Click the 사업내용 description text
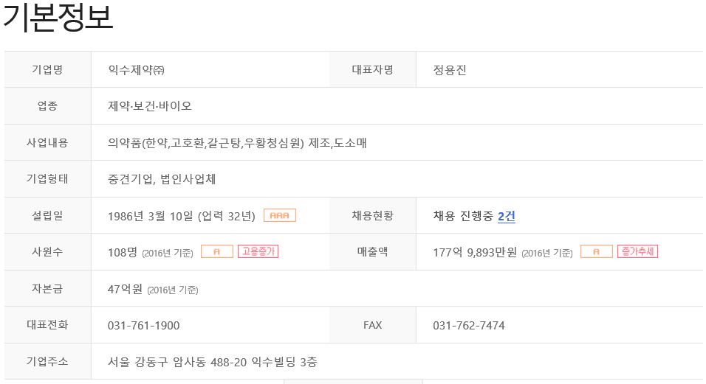706x384 pixels. (x=237, y=143)
